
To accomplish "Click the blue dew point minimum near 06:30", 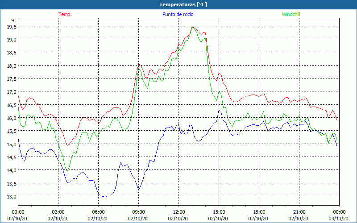I will tap(105, 197).
